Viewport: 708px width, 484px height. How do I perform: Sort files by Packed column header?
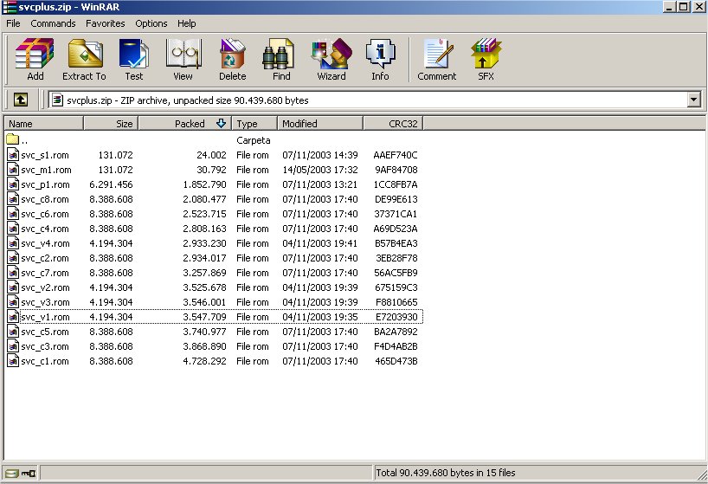point(184,124)
